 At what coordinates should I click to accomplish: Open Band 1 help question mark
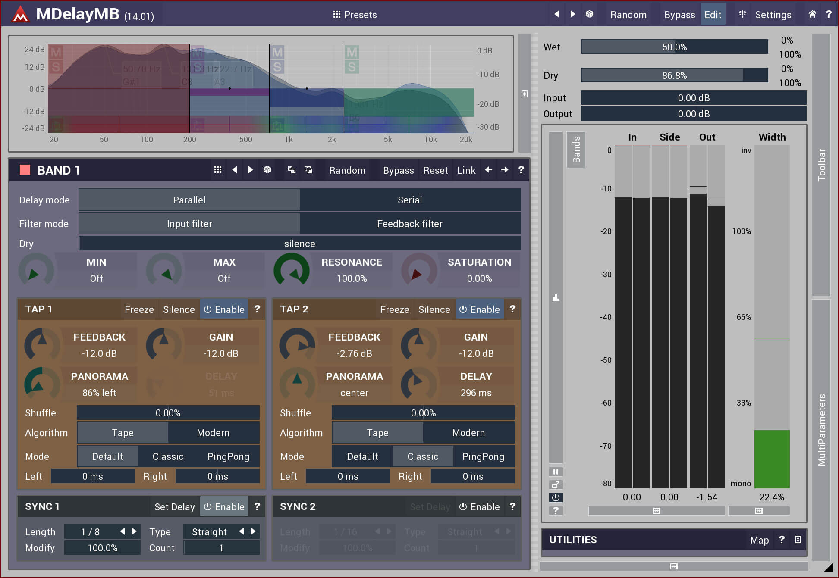521,170
